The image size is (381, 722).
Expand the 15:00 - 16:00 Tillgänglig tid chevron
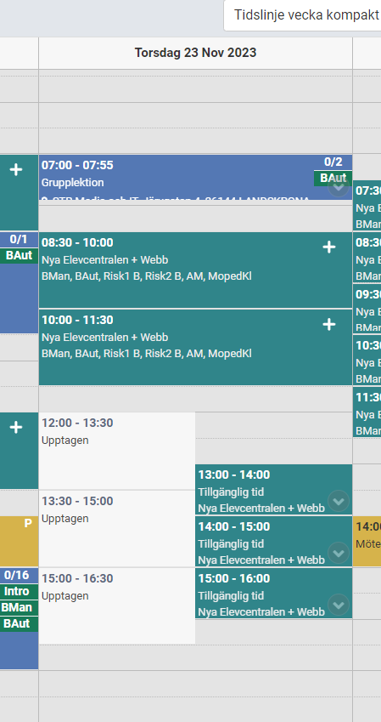[x=339, y=605]
